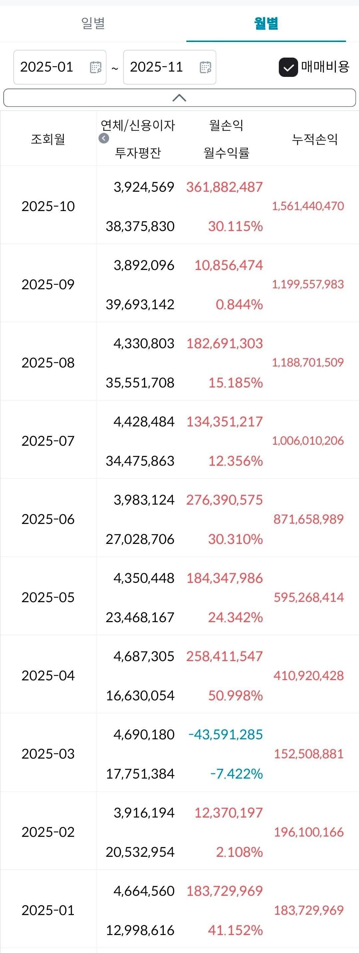The width and height of the screenshot is (359, 953).
Task: Open the start month calendar icon
Action: click(x=96, y=67)
